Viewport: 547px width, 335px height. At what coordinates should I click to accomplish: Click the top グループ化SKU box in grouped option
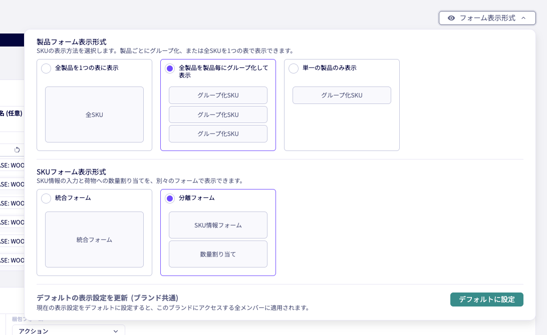coord(218,95)
